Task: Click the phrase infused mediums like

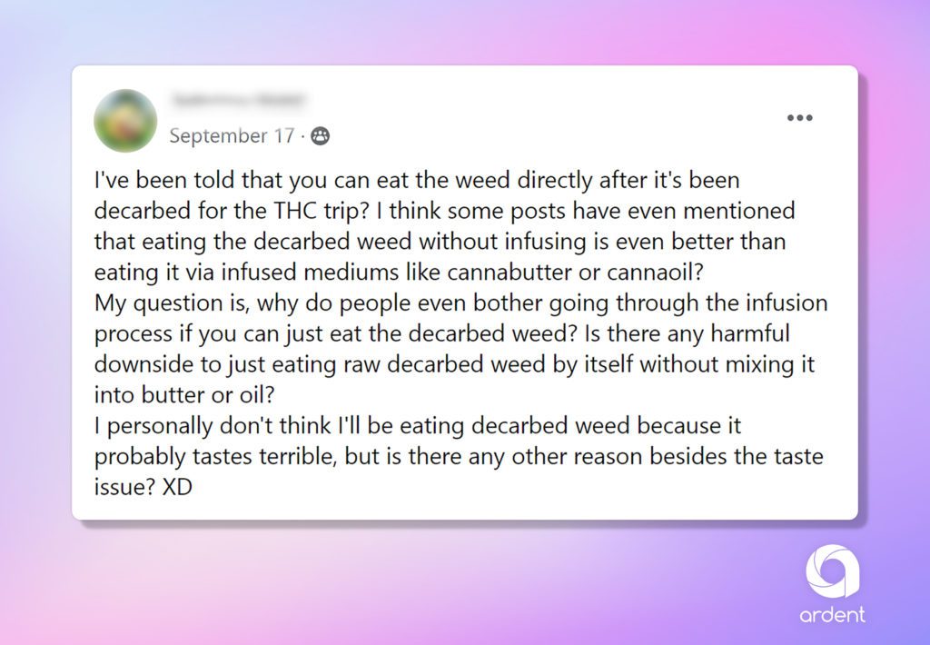Action: [331, 272]
